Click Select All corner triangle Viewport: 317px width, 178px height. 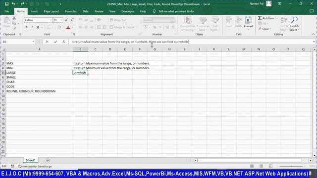click(x=3, y=49)
